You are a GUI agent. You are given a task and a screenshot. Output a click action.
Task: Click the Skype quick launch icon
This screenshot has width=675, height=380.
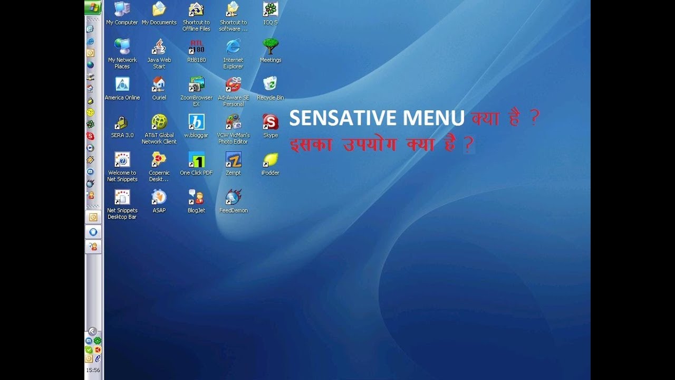[x=90, y=136]
